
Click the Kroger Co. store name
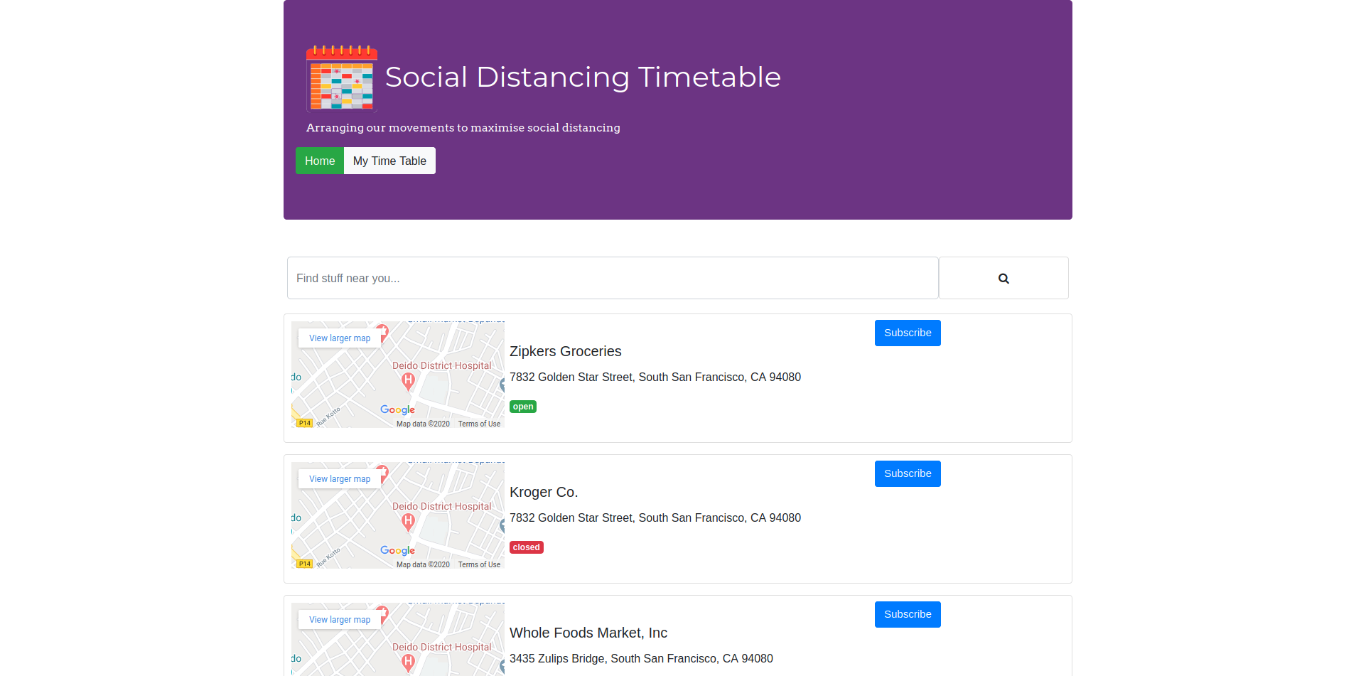pyautogui.click(x=544, y=492)
